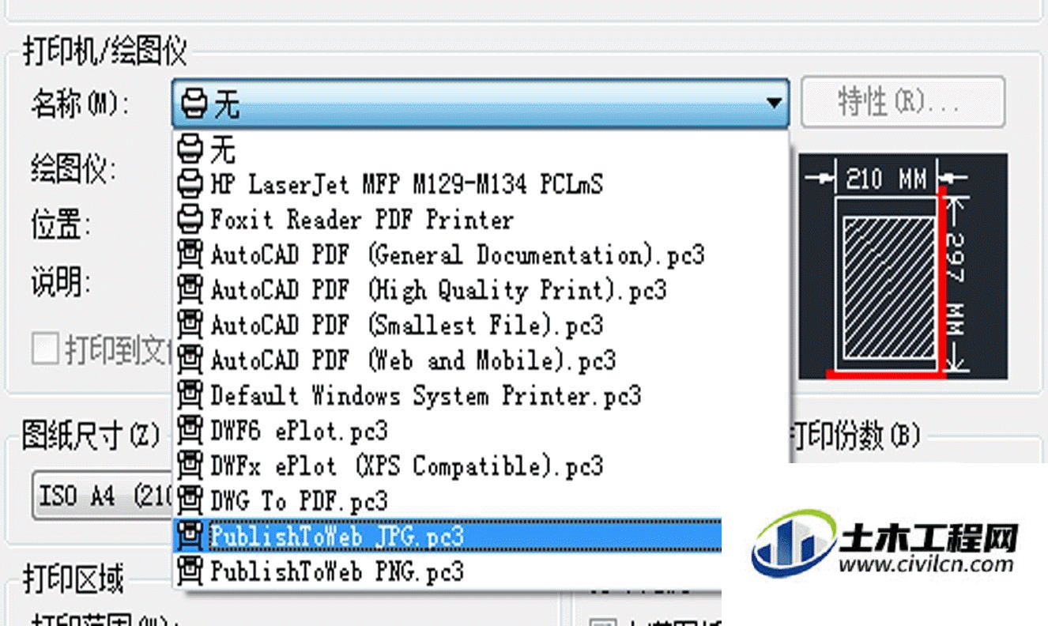Click the 打印机/绘图仪 group heading
Image resolution: width=1048 pixels, height=626 pixels.
(104, 52)
